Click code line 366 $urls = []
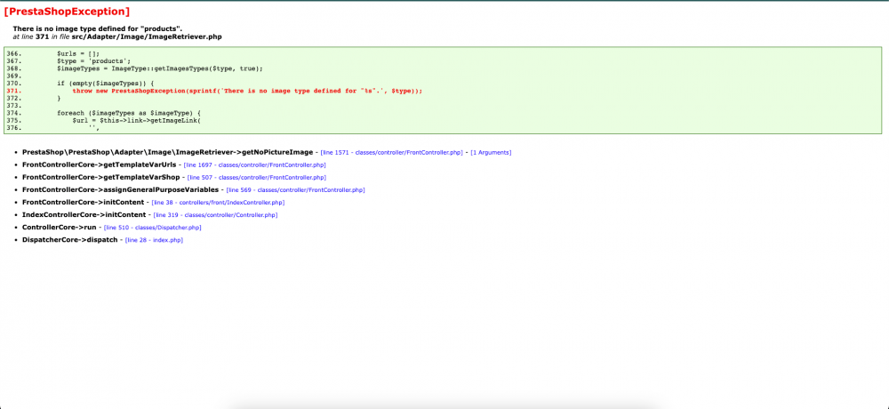 (x=77, y=53)
